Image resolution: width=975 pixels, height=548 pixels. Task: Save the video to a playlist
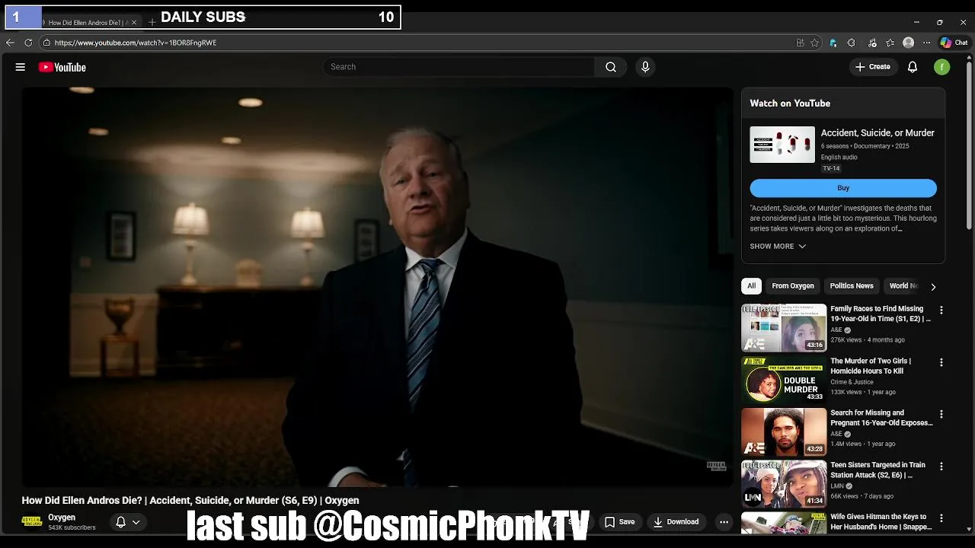click(619, 522)
